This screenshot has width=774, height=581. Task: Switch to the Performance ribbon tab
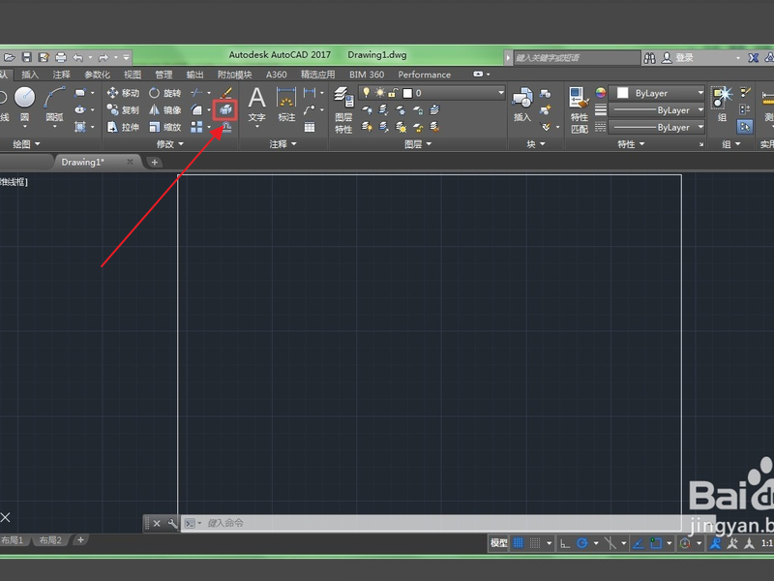(x=425, y=75)
